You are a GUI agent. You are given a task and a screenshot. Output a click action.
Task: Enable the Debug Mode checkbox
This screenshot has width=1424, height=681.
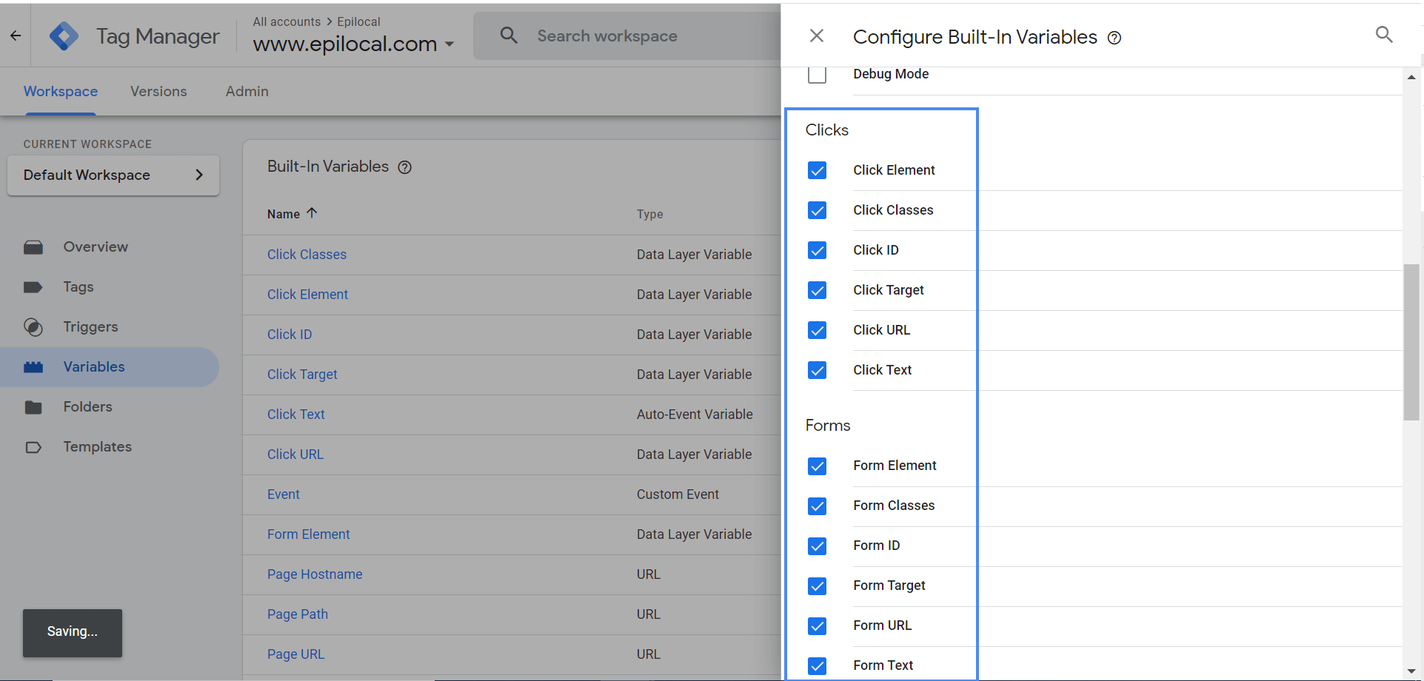[x=817, y=75]
